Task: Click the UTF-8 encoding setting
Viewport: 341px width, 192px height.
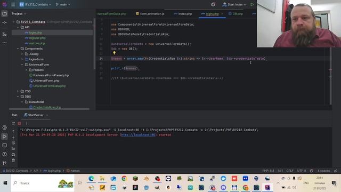Action: 302,171
